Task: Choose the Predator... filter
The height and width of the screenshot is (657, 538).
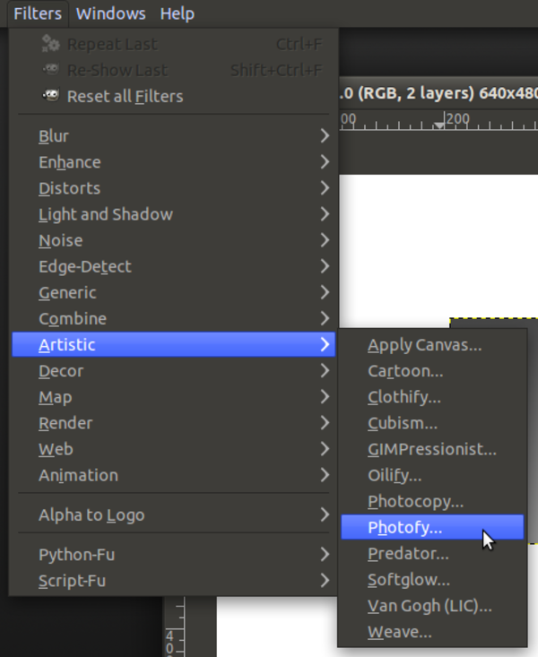Action: 432,554
